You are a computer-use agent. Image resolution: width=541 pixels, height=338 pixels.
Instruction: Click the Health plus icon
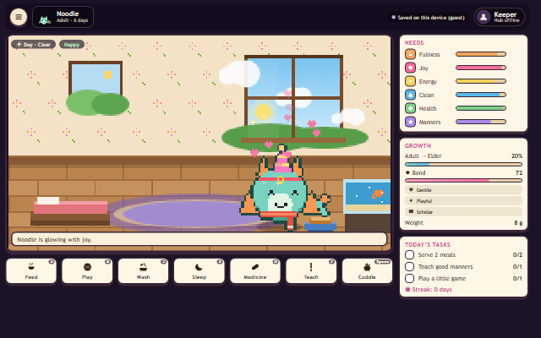tap(410, 108)
